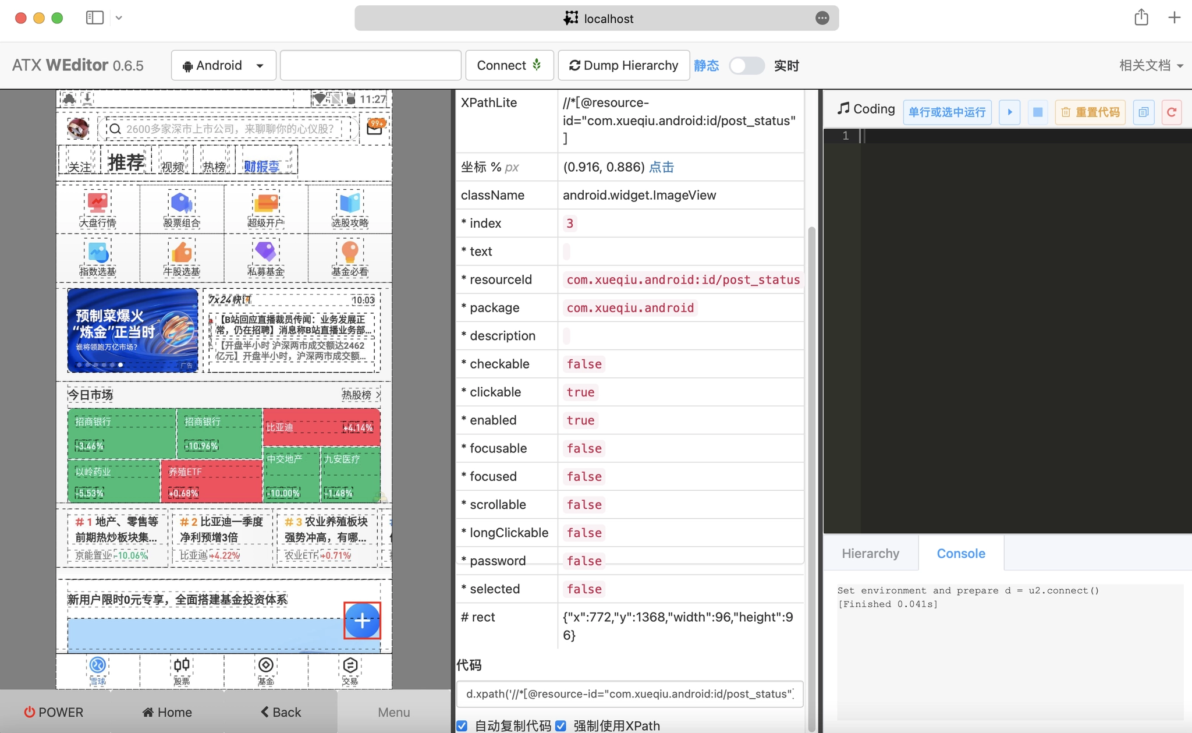Viewport: 1192px width, 733px height.
Task: Click the 单行或选中运行 button
Action: [x=947, y=112]
